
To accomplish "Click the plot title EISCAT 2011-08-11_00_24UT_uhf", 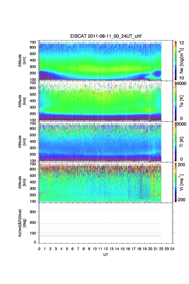I will [105, 37].
